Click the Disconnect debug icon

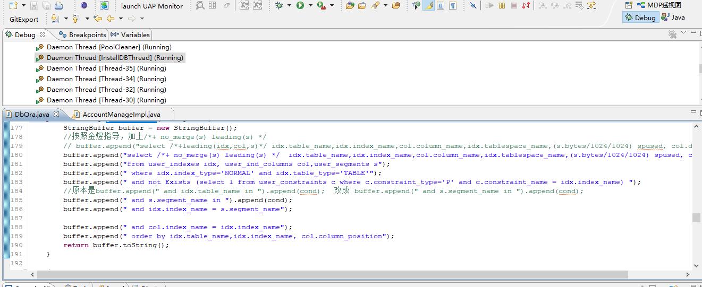(526, 6)
